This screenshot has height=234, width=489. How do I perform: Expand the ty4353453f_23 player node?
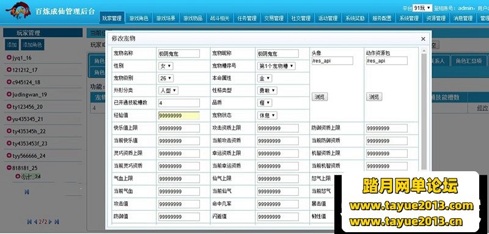pyautogui.click(x=9, y=143)
